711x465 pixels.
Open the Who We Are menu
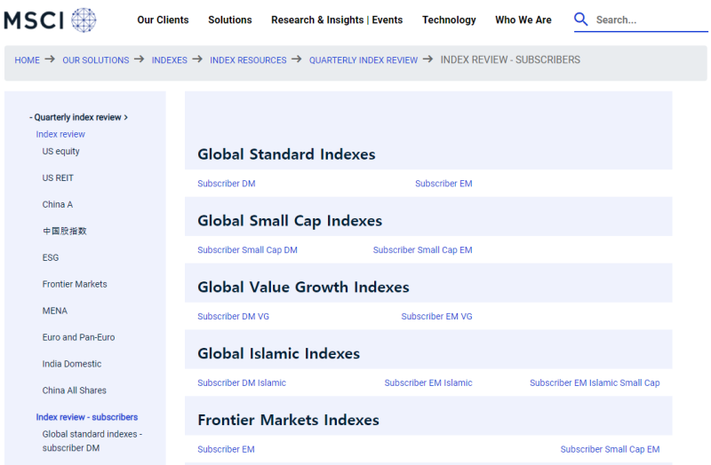pos(523,20)
